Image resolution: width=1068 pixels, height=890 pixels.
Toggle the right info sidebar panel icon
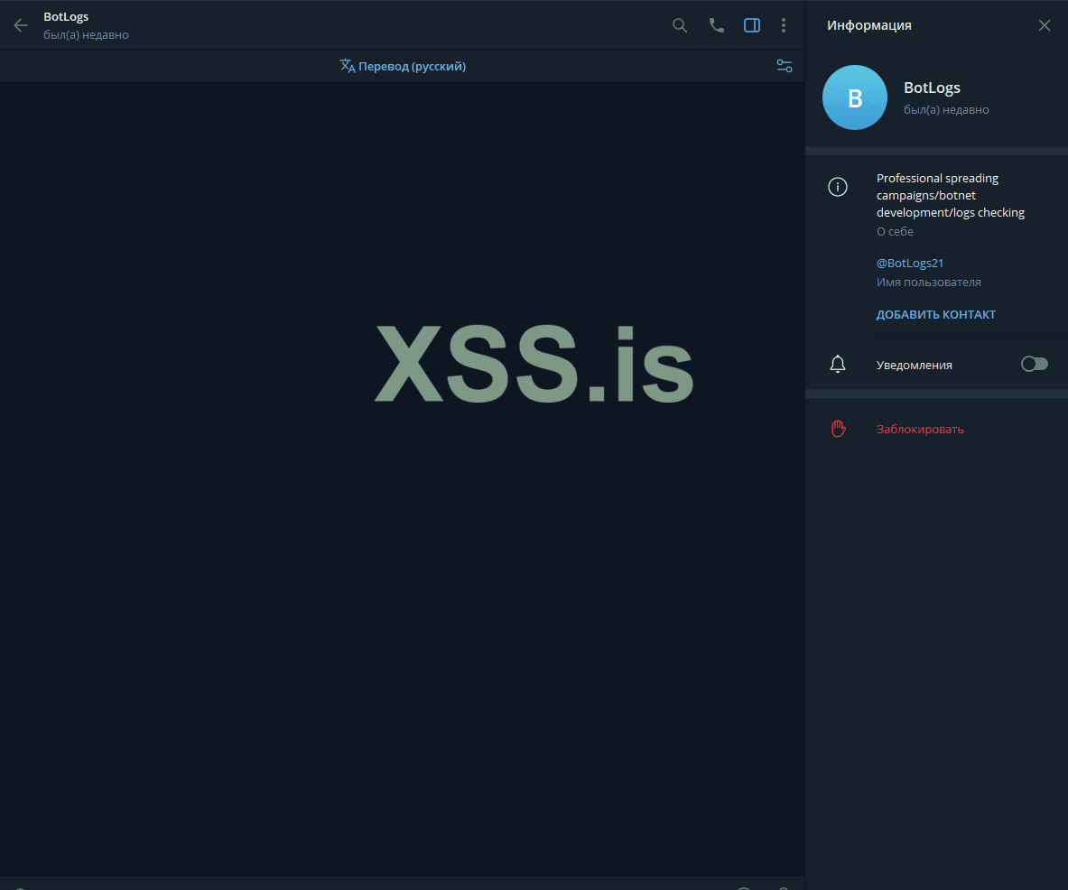[752, 26]
